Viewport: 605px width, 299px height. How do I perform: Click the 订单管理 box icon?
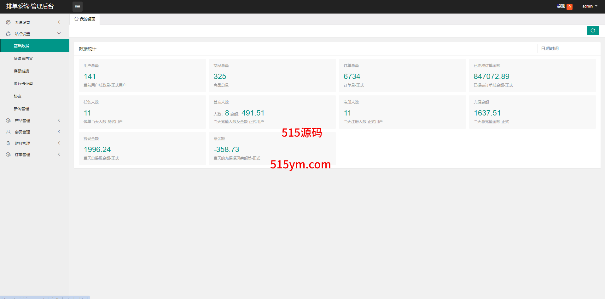coord(8,155)
